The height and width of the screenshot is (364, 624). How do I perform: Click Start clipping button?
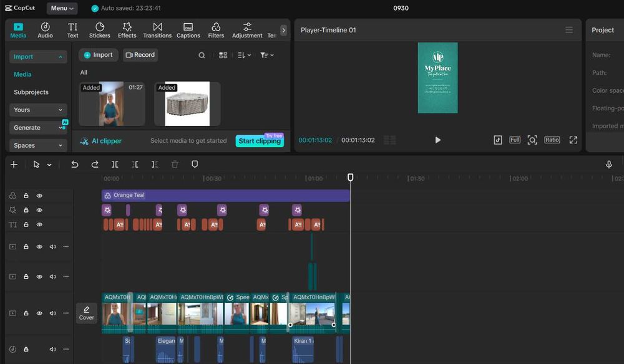coord(260,141)
